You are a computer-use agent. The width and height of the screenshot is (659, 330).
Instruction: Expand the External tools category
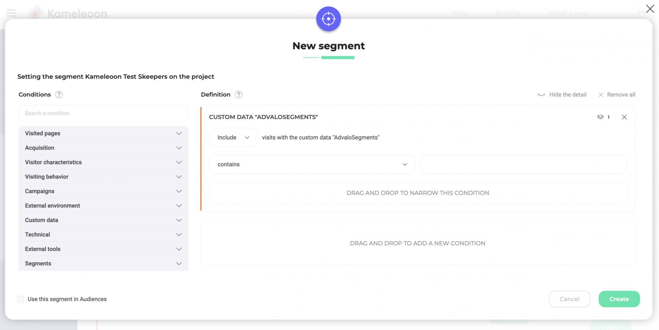click(103, 249)
